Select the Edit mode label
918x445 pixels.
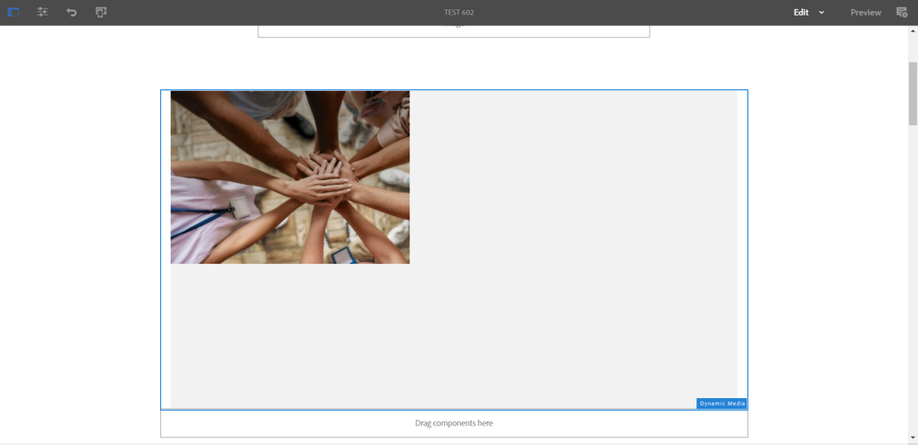[x=801, y=12]
